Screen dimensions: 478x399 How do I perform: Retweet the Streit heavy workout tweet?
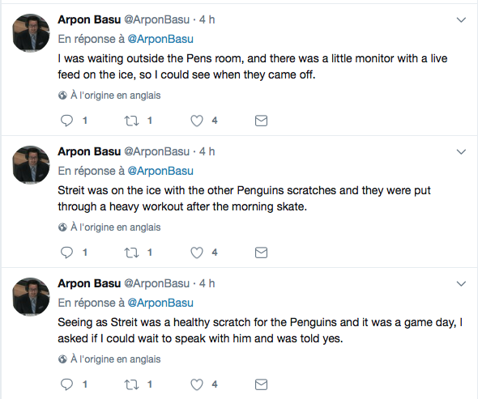click(131, 253)
